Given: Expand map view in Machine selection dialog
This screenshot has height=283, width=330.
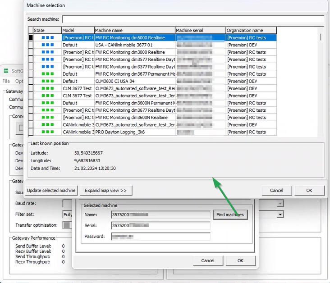Looking at the screenshot, I should point(106,191).
